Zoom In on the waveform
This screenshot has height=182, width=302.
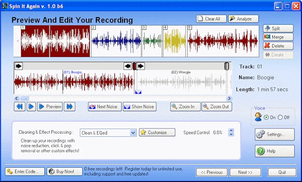(186, 107)
